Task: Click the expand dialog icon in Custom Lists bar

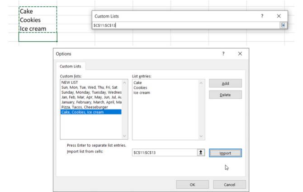Action: [283, 25]
